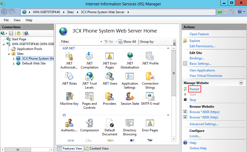
Task: Open the View menu
Action: pos(17,20)
